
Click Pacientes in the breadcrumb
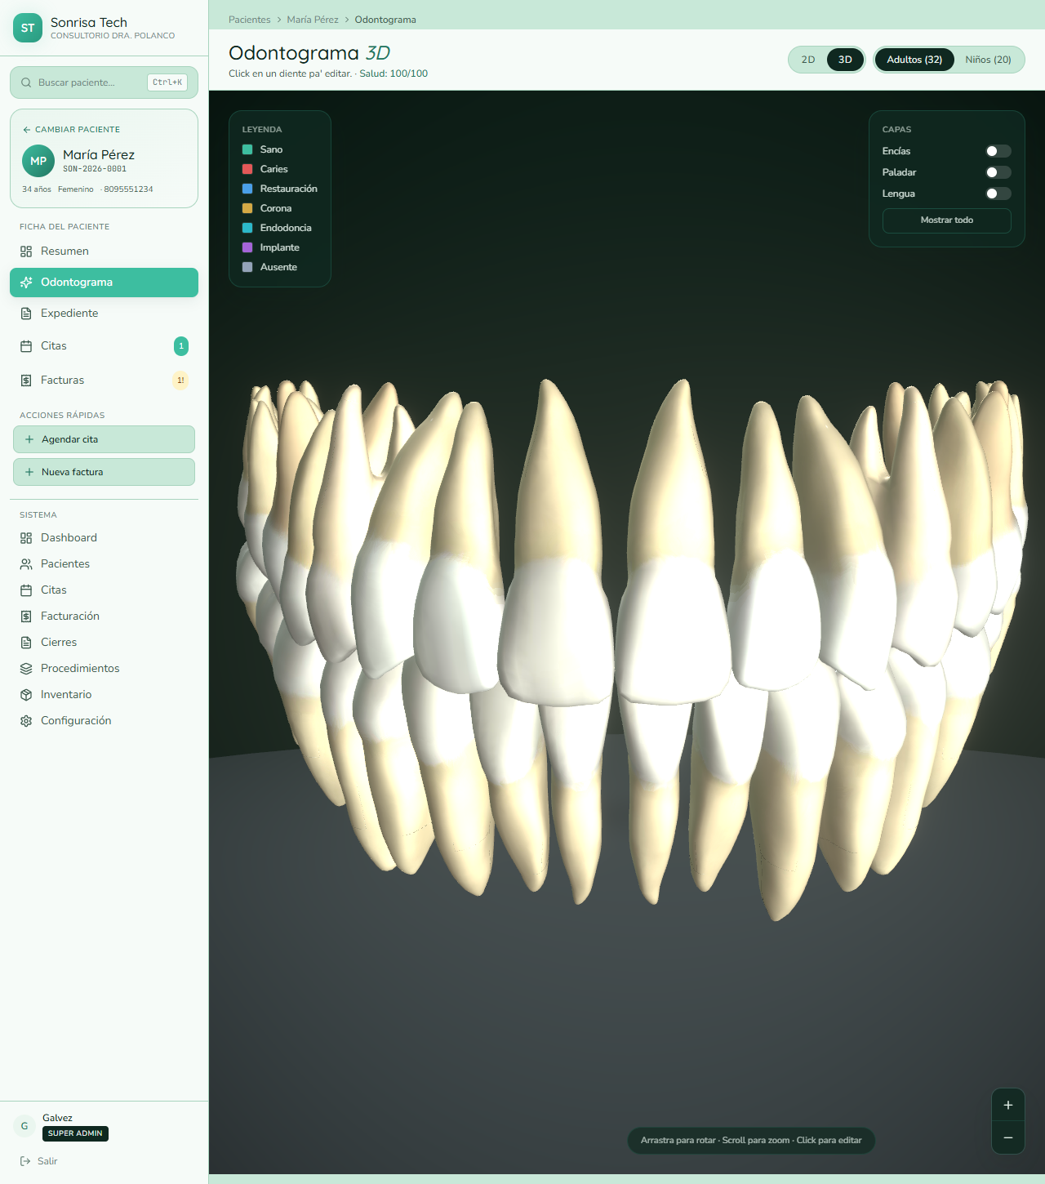249,20
